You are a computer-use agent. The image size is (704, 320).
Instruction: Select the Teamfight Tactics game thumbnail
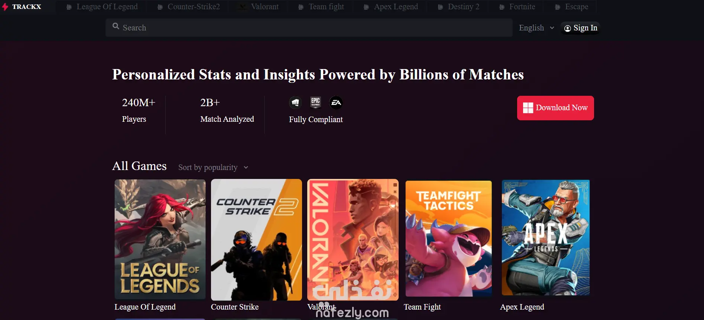[x=448, y=238]
